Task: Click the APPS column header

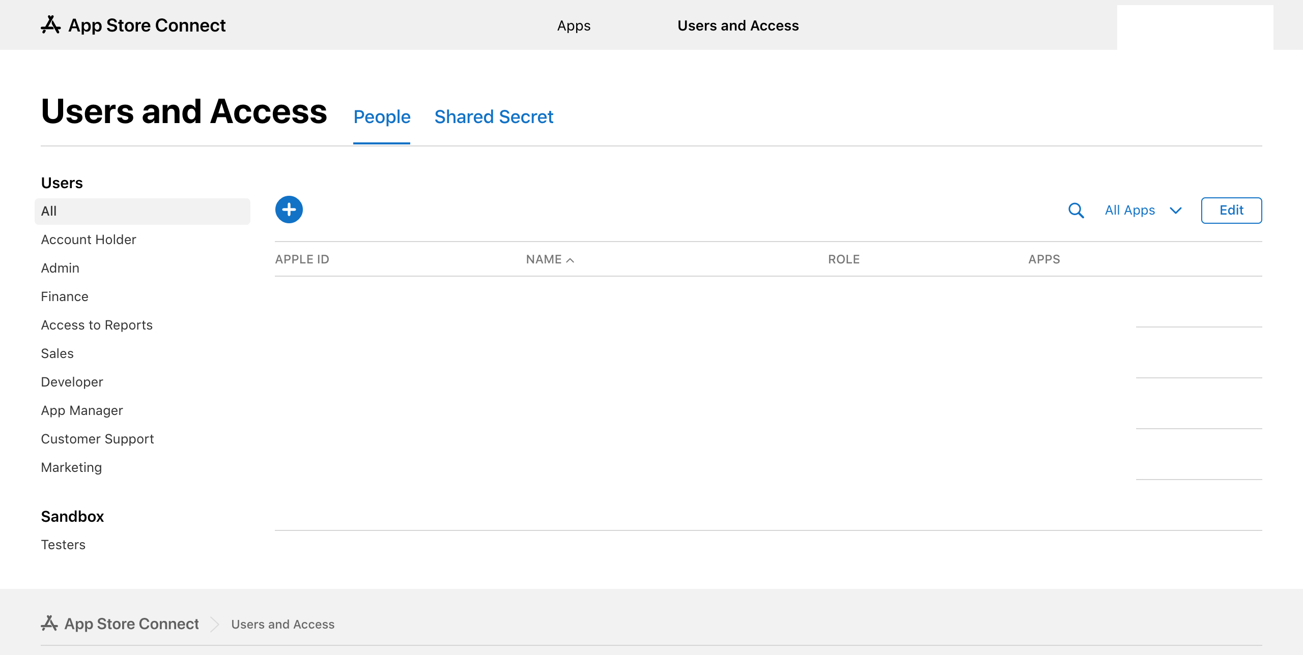Action: (x=1044, y=259)
